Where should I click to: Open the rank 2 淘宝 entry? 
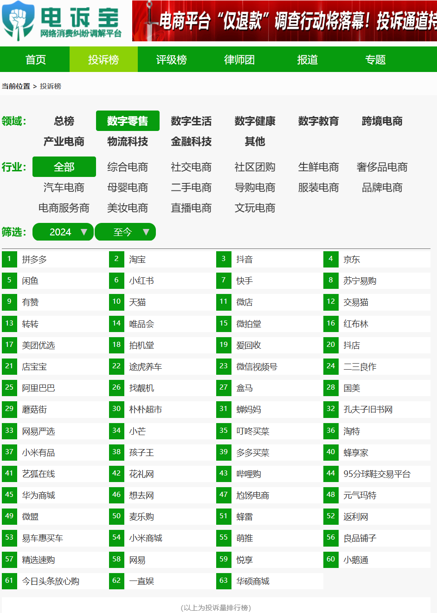(162, 259)
